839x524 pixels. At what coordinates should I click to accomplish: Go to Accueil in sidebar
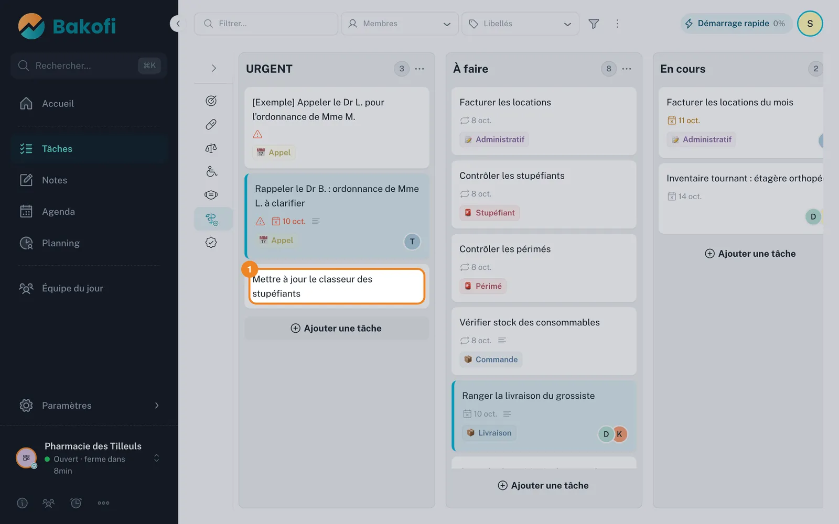[89, 104]
